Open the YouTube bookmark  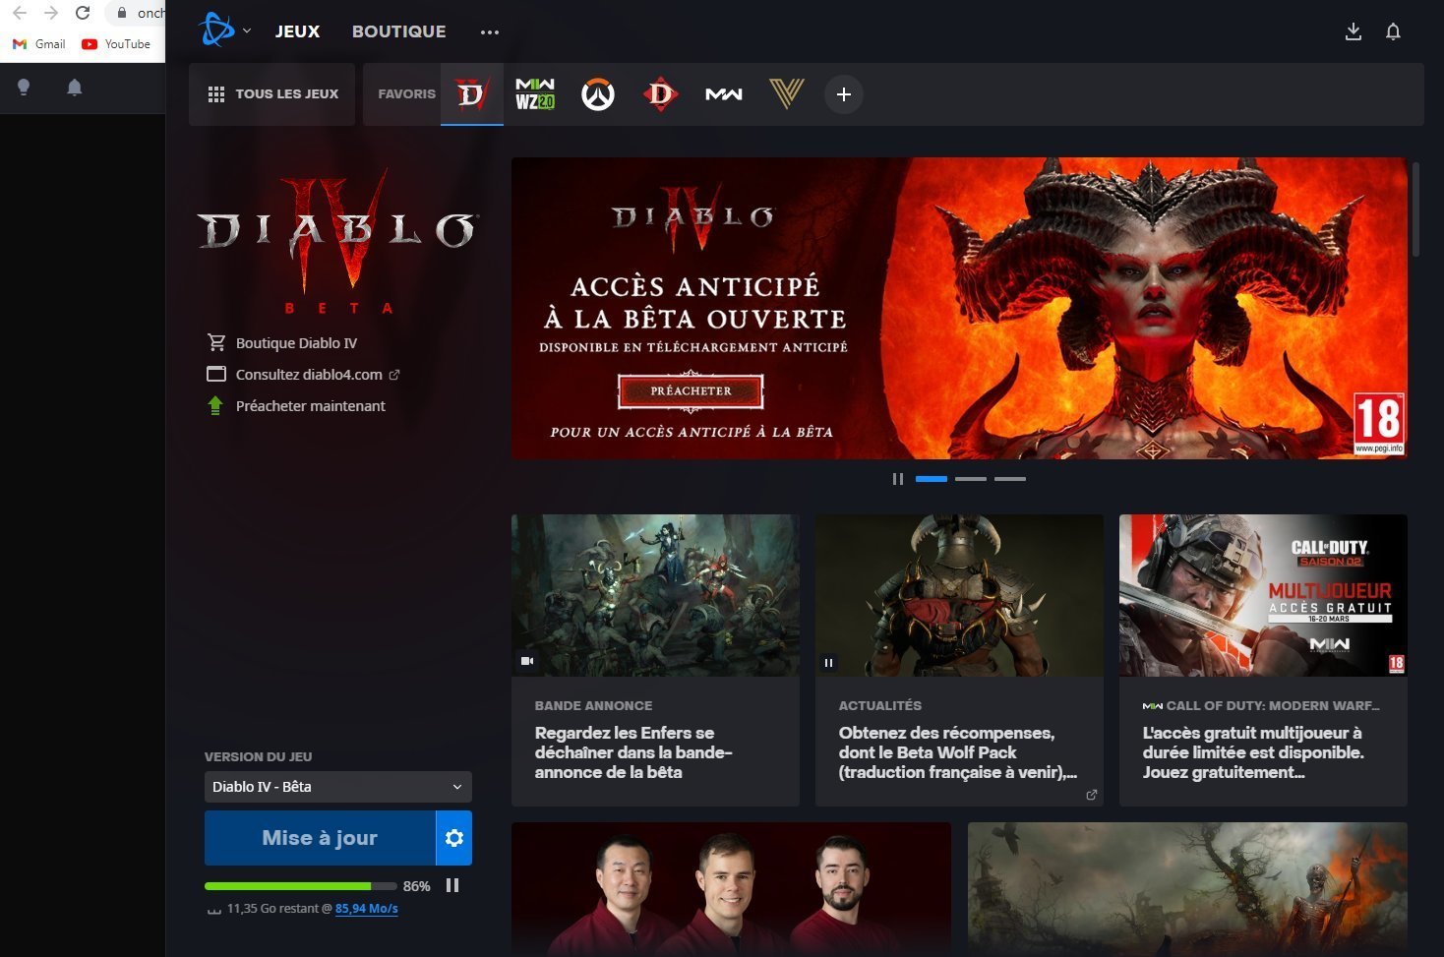tap(116, 44)
